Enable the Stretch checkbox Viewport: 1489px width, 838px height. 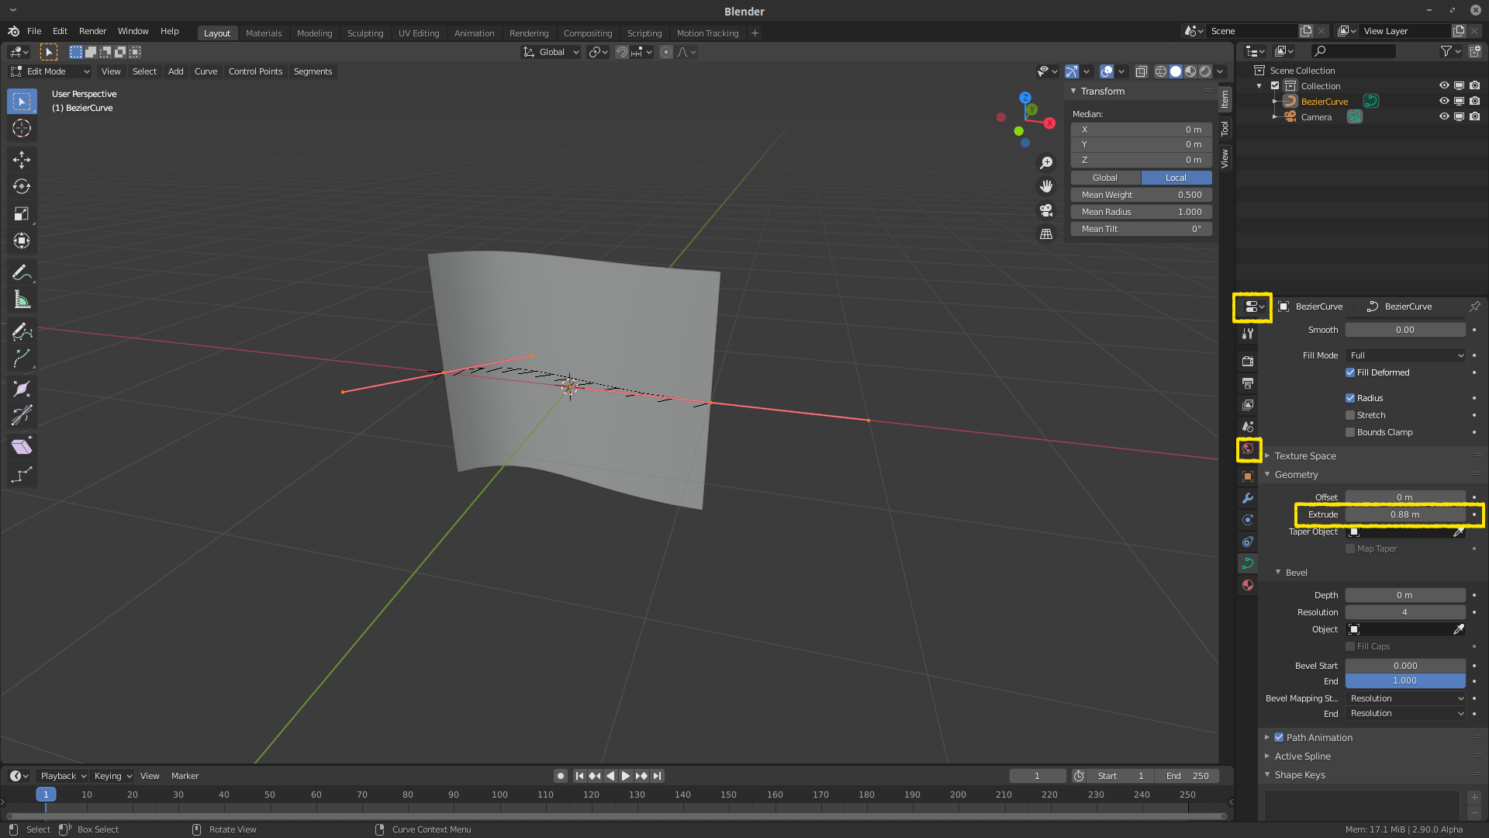click(1350, 415)
